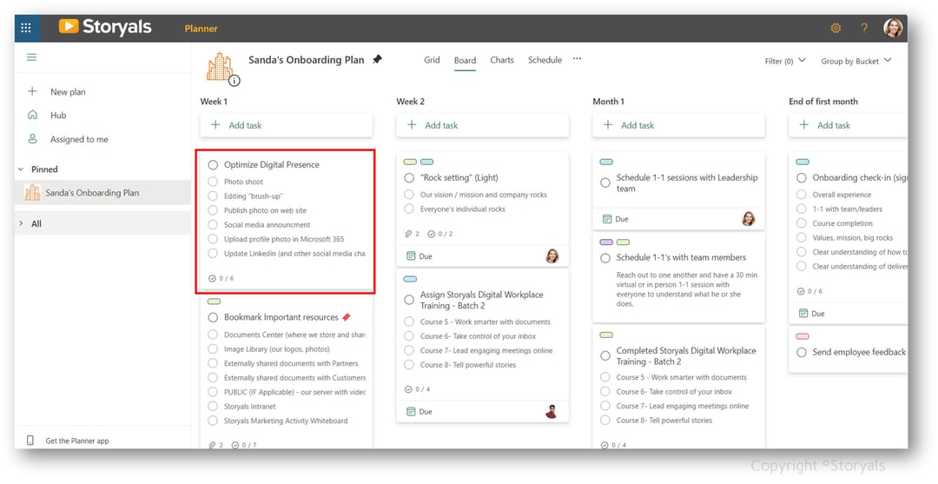The image size is (938, 484).
Task: Click Due calendar icon on Rock setting card
Action: click(x=410, y=256)
